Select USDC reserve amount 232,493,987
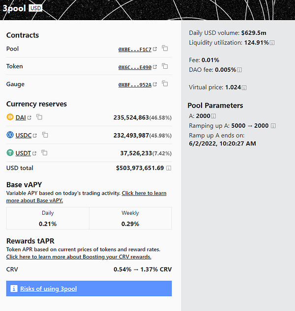The height and width of the screenshot is (311, 295). (131, 136)
